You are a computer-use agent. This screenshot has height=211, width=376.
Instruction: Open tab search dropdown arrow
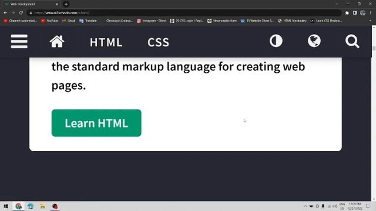point(337,4)
